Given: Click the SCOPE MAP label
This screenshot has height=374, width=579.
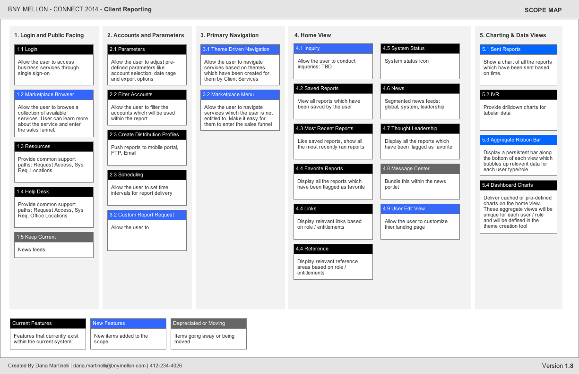Looking at the screenshot, I should pyautogui.click(x=543, y=10).
